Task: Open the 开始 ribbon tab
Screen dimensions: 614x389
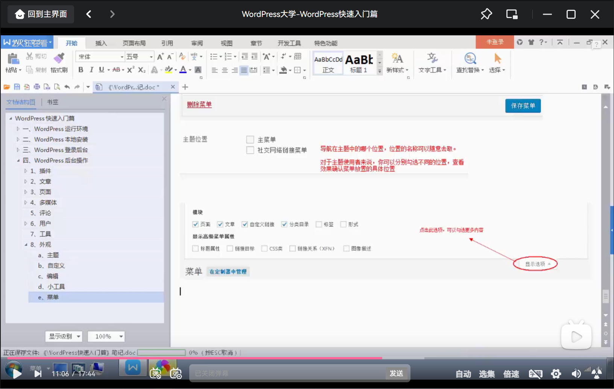Action: coord(71,43)
